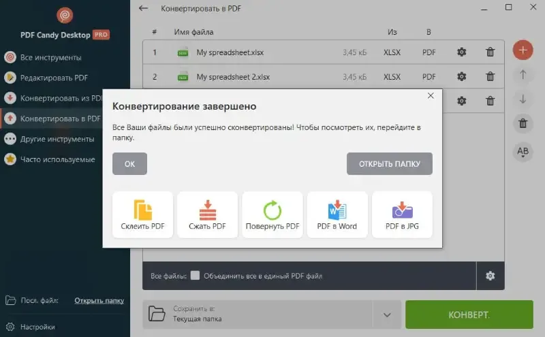
Task: Delete My spreadsheet 2.xlsx with trash icon
Action: [x=490, y=76]
